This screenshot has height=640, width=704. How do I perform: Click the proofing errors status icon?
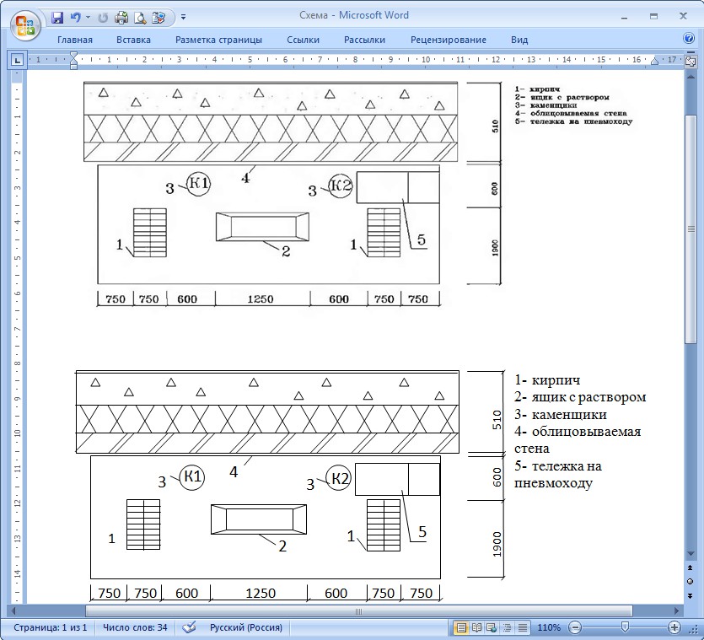point(189,627)
